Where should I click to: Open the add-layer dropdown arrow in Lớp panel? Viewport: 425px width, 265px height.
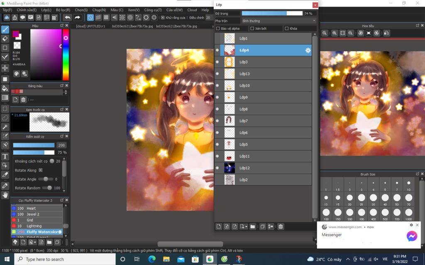(x=246, y=226)
